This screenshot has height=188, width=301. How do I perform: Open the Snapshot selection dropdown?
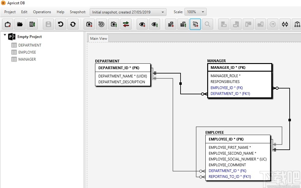(128, 12)
